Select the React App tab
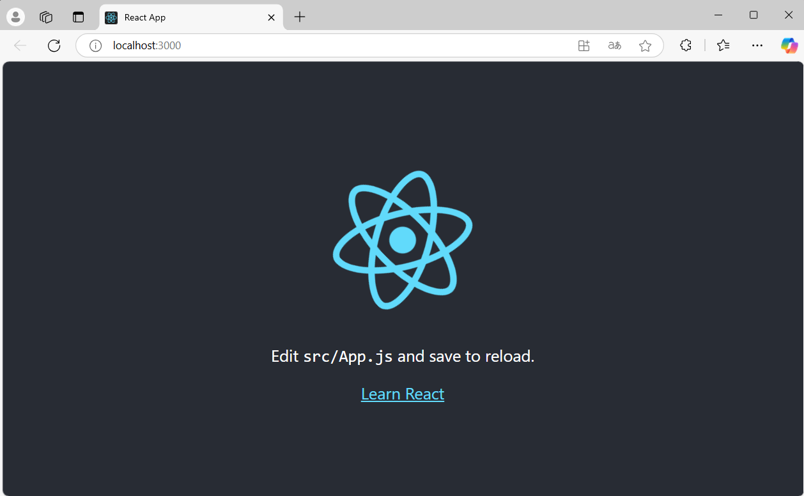 190,17
